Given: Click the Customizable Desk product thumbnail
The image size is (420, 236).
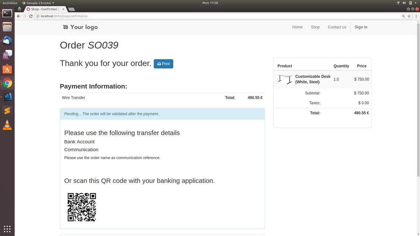Looking at the screenshot, I should (285, 79).
